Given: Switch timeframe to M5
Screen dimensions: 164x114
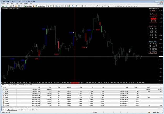Looking at the screenshot, I should pyautogui.click(x=118, y=6).
